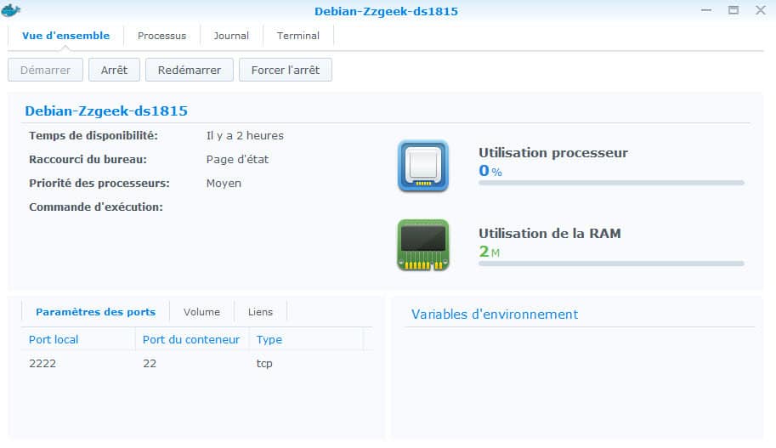
Task: Click the 'Utilisation de la RAM' label
Action: coord(550,233)
